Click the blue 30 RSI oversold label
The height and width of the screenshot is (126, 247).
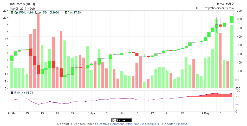[237, 105]
